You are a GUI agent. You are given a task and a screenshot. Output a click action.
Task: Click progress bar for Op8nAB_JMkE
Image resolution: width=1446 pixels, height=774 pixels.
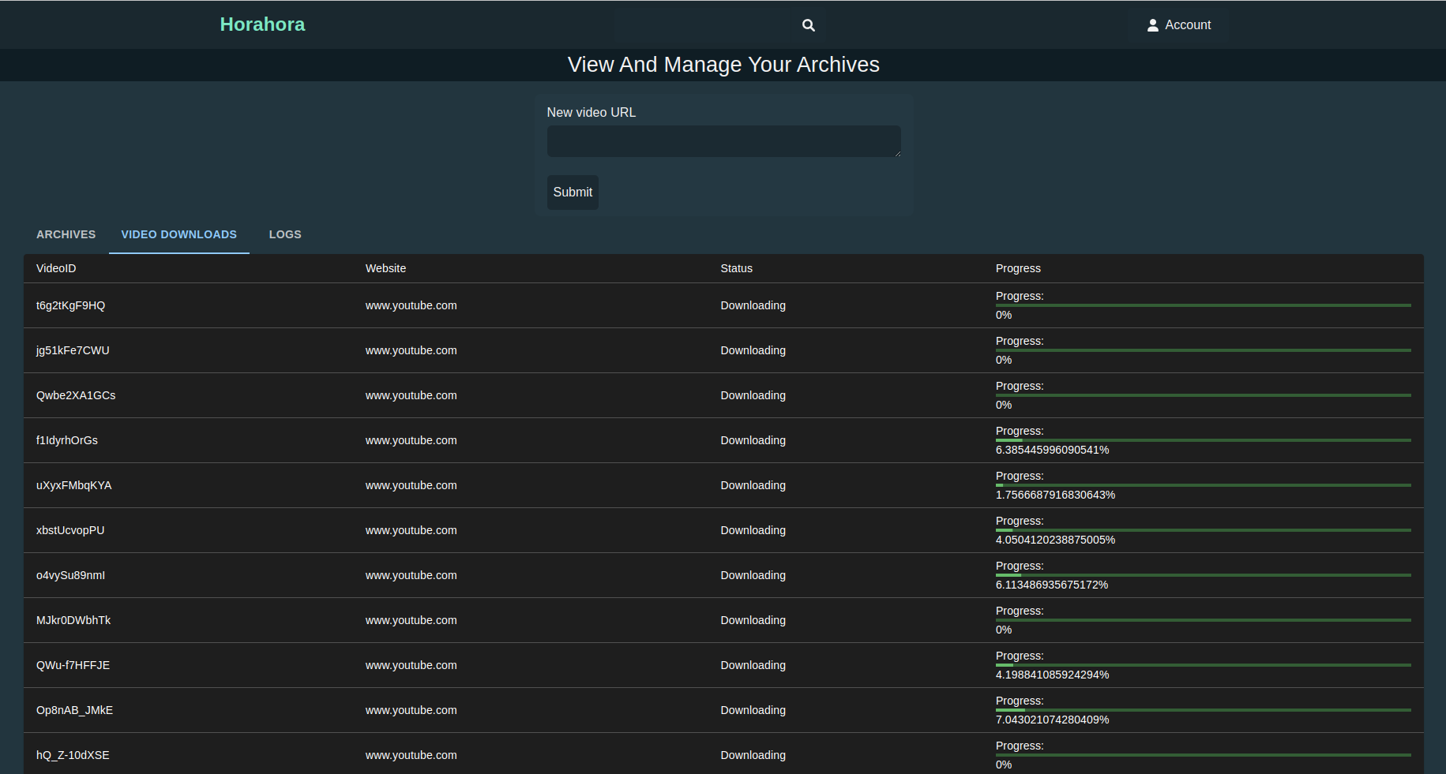tap(1202, 710)
